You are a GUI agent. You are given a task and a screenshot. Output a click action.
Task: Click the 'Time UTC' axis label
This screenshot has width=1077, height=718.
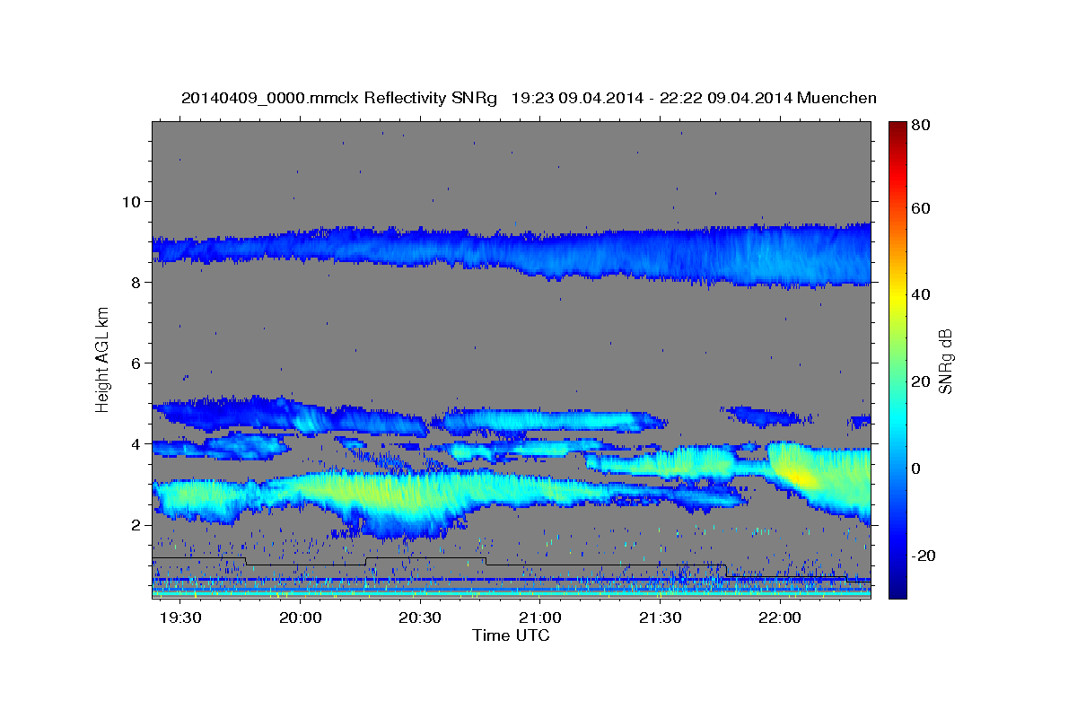click(x=511, y=635)
